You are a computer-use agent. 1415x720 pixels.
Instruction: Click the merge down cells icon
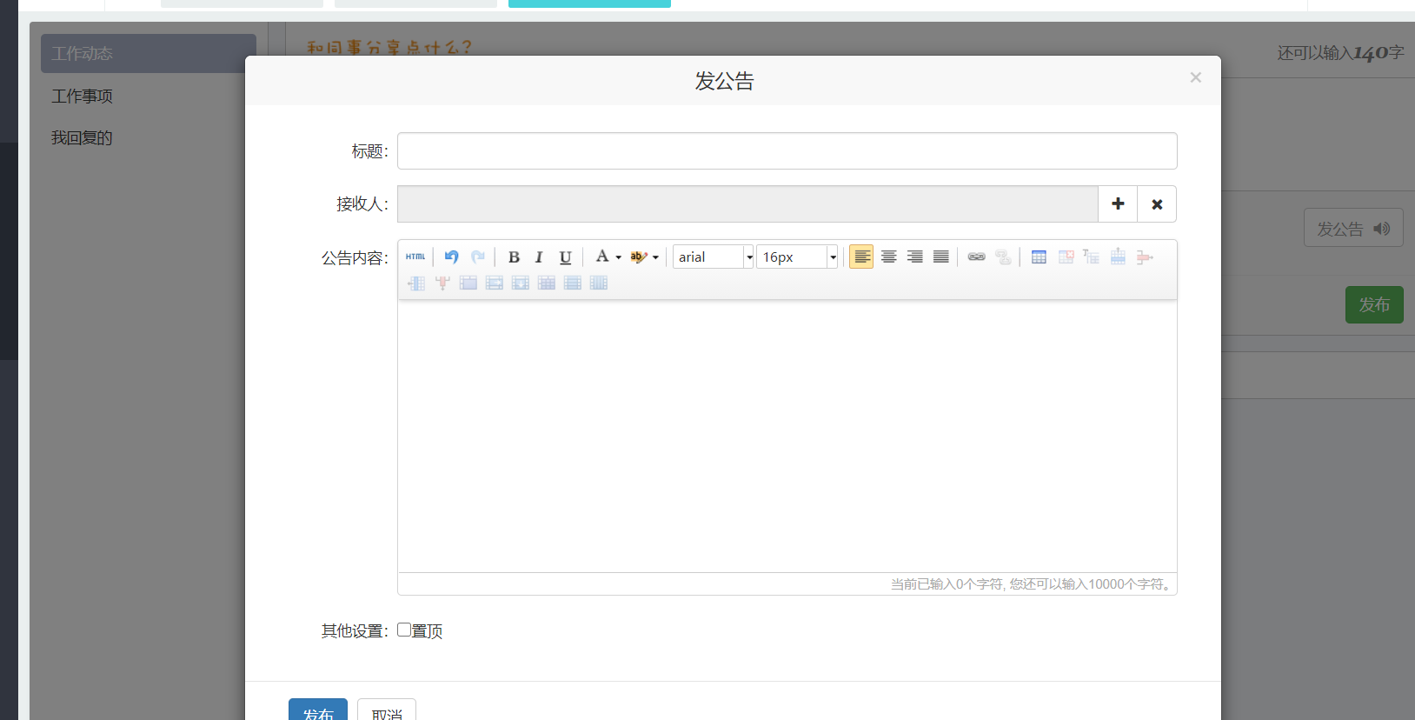(x=521, y=283)
